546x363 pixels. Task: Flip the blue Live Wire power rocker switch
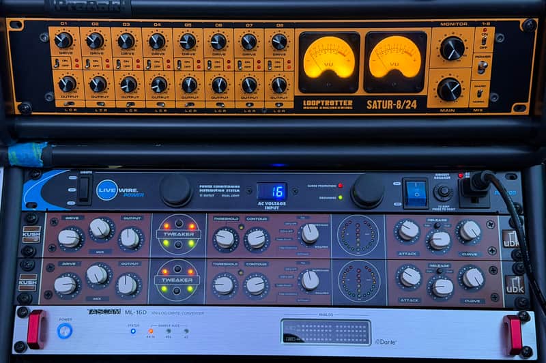416,194
